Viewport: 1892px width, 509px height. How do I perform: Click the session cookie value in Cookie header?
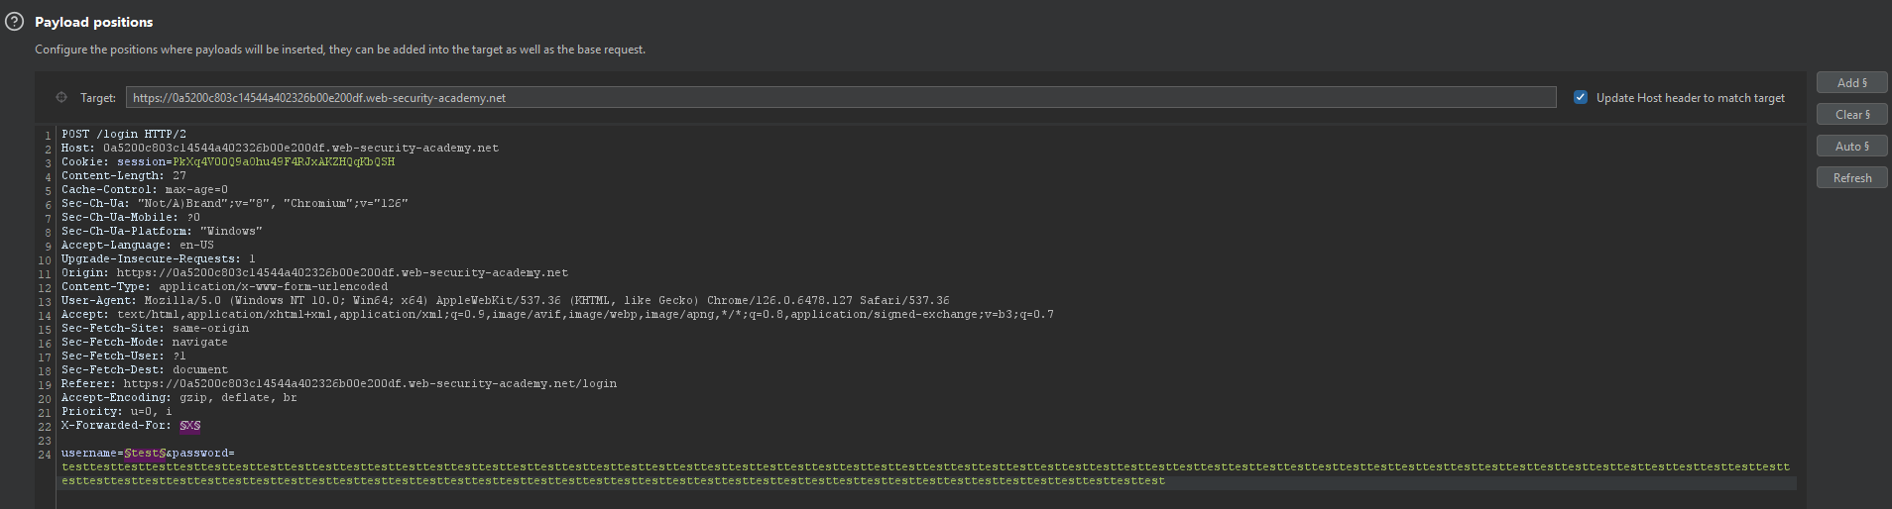click(284, 162)
